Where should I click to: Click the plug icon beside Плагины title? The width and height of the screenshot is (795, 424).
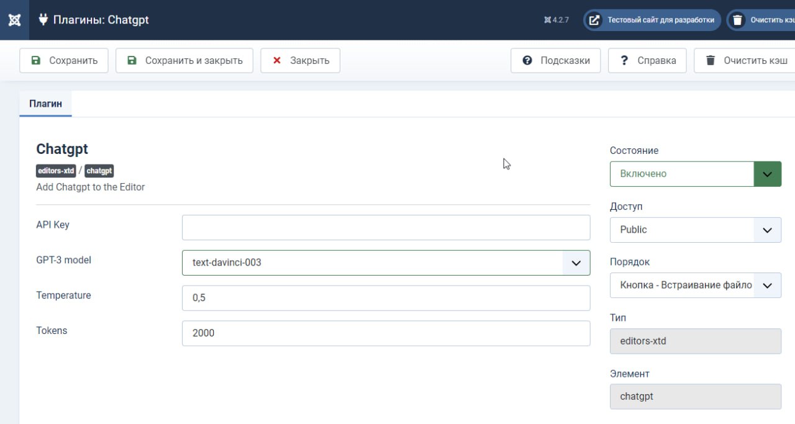point(43,20)
